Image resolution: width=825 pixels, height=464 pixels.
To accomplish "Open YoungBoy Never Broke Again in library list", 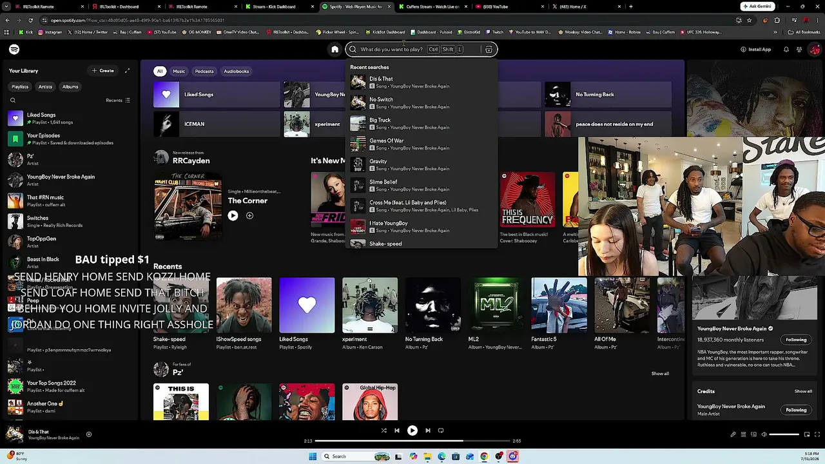I will (70, 180).
